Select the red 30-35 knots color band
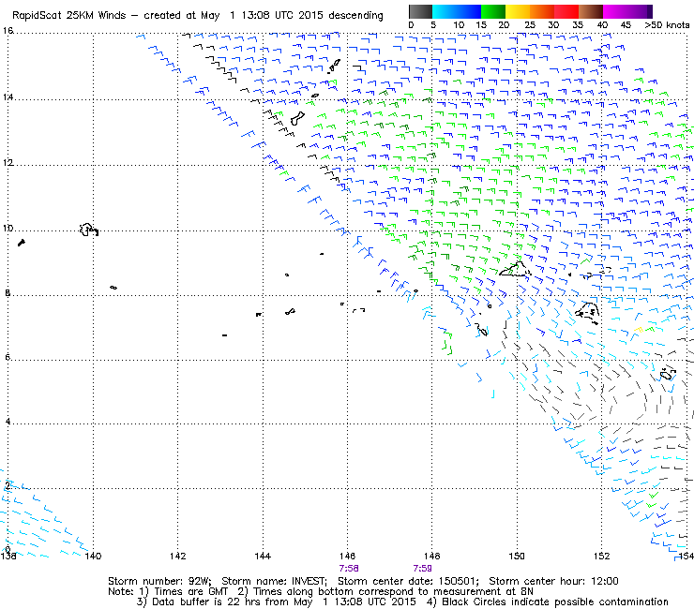Viewport: 694px width, 609px height. pyautogui.click(x=566, y=11)
